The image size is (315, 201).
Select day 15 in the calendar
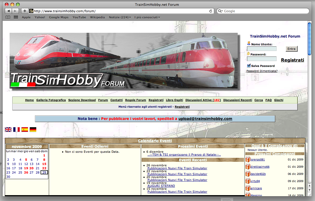click(44, 164)
